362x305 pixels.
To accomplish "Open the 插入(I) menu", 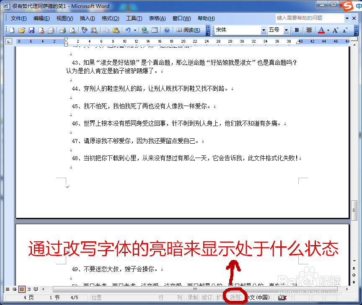I will (87, 18).
